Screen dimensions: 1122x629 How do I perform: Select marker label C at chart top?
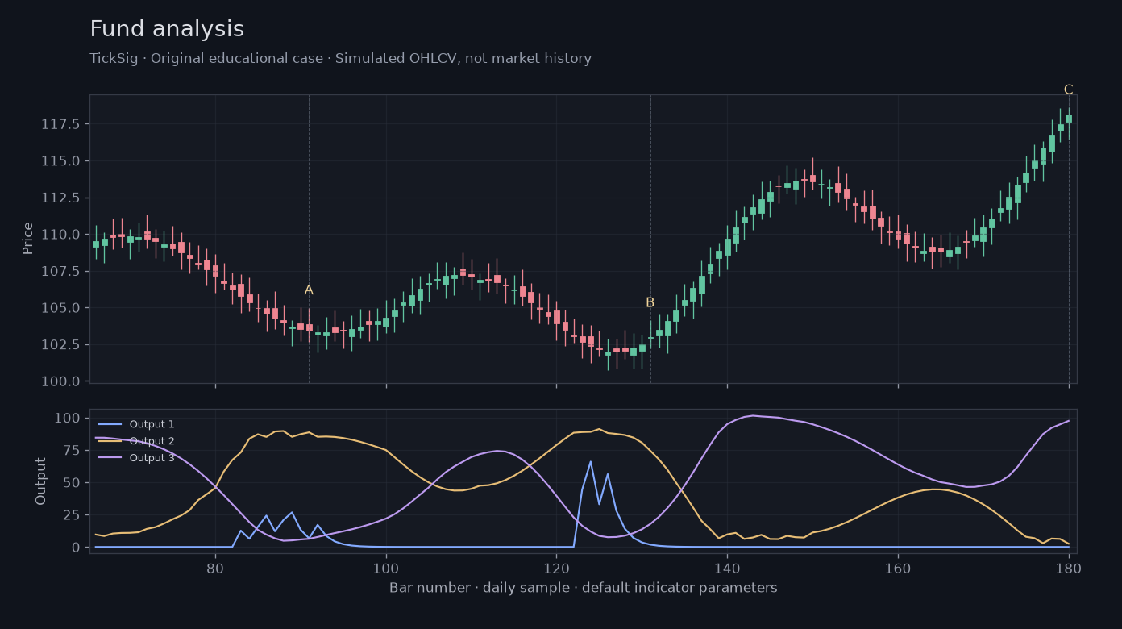click(x=1069, y=90)
